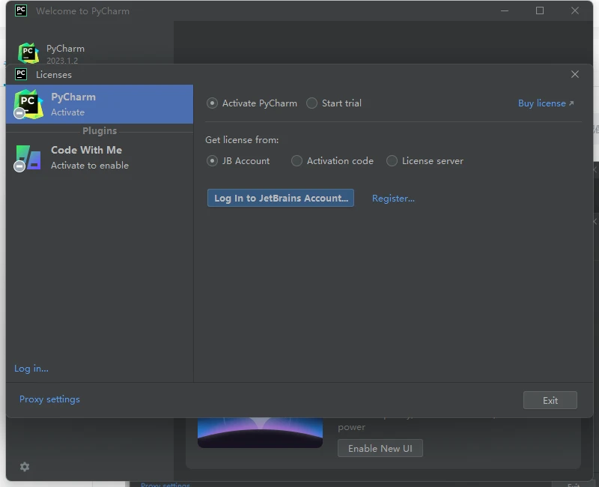Click Log In to JetBrains Account button
The height and width of the screenshot is (487, 599).
[x=281, y=198]
